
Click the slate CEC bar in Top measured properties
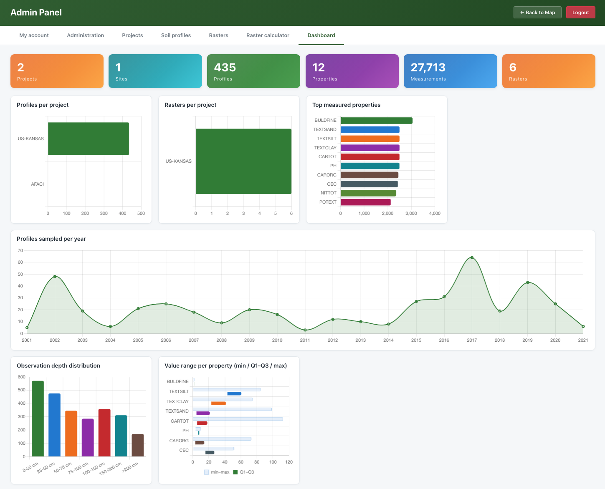coord(369,184)
